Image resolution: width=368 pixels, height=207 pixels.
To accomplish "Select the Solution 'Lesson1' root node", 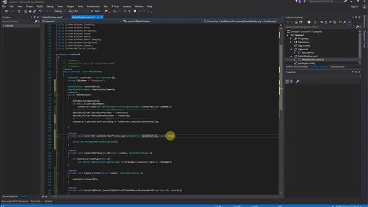I will coord(306,32).
